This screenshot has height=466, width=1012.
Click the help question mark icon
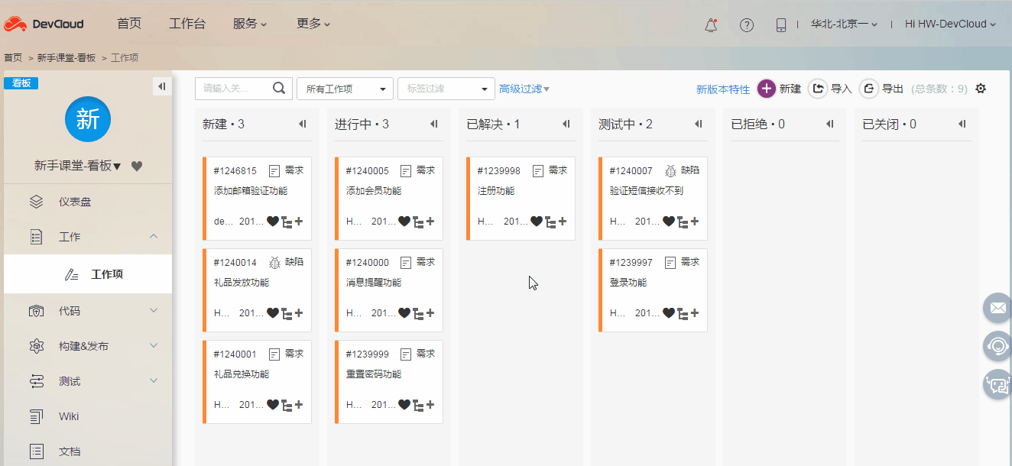click(x=746, y=24)
